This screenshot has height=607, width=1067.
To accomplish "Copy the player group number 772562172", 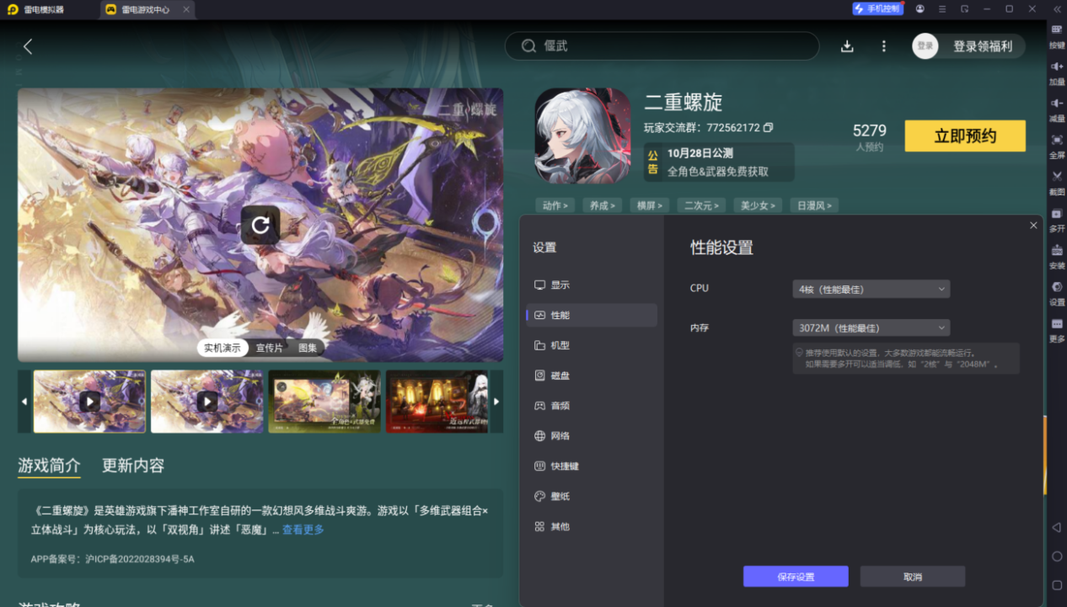I will coord(768,128).
